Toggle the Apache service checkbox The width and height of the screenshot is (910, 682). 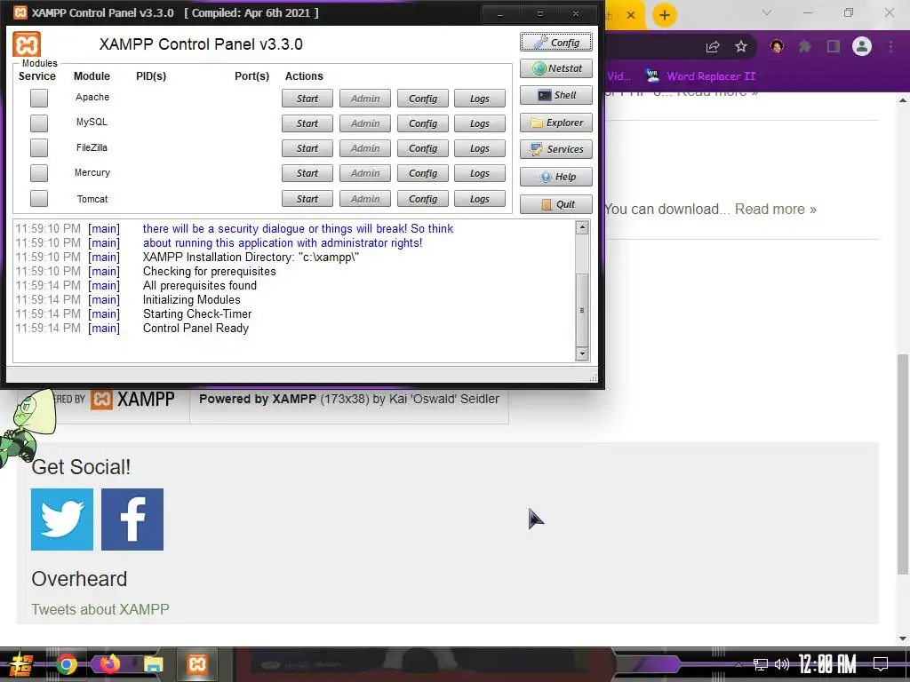click(39, 98)
